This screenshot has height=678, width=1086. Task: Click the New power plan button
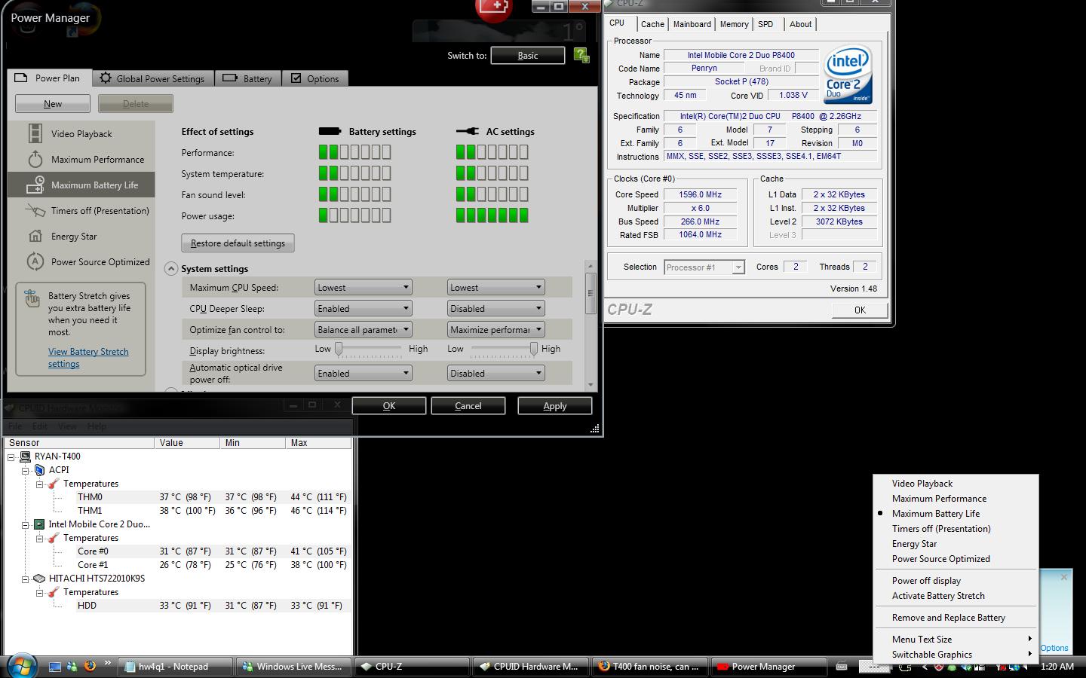point(53,103)
